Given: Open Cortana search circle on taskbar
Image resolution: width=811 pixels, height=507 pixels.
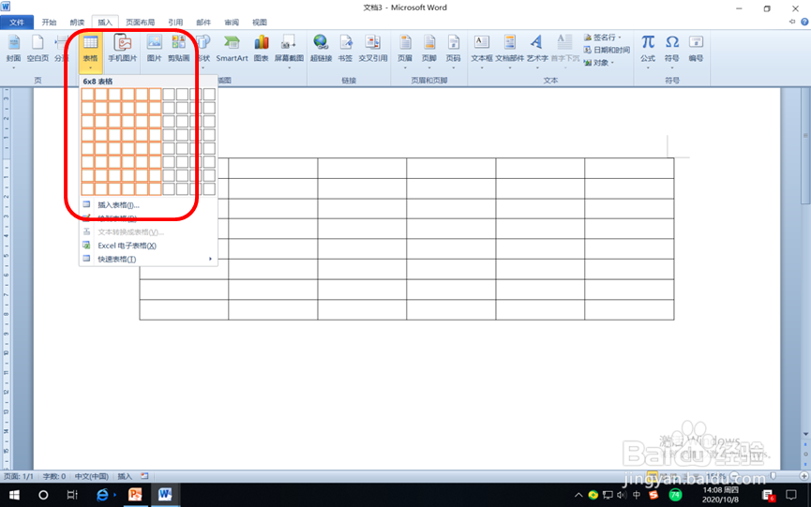Looking at the screenshot, I should tap(43, 495).
